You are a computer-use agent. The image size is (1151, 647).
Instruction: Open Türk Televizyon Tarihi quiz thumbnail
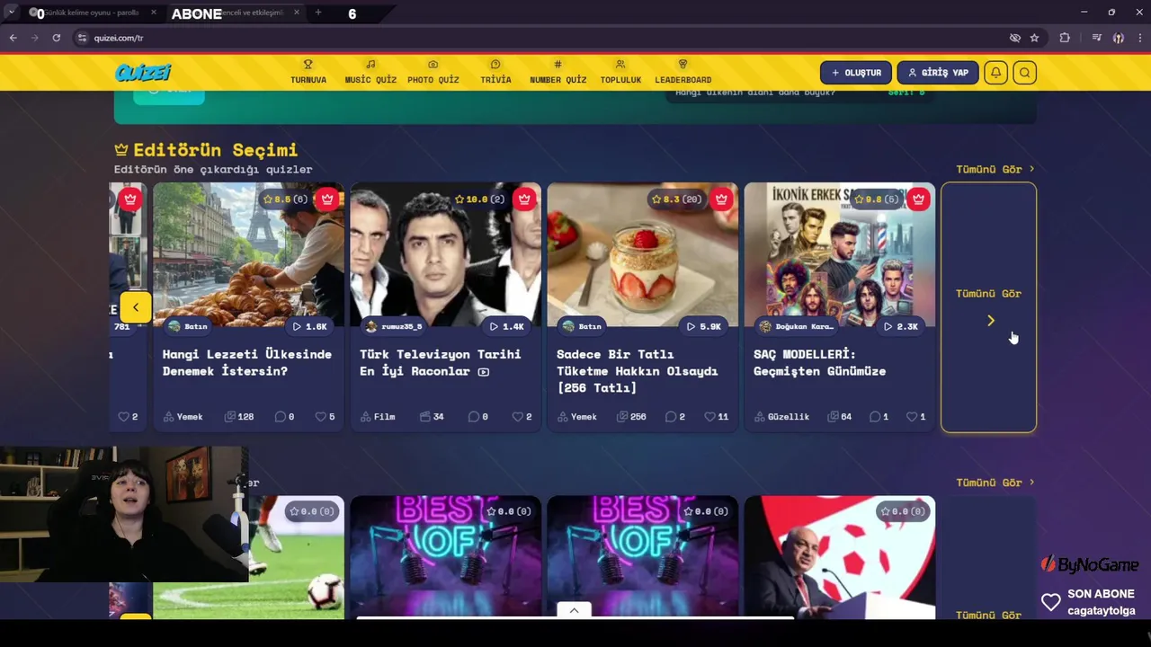point(445,254)
